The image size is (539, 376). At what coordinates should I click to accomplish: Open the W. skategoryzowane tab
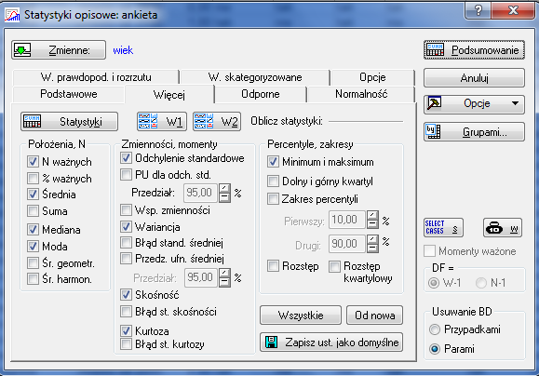click(x=255, y=77)
